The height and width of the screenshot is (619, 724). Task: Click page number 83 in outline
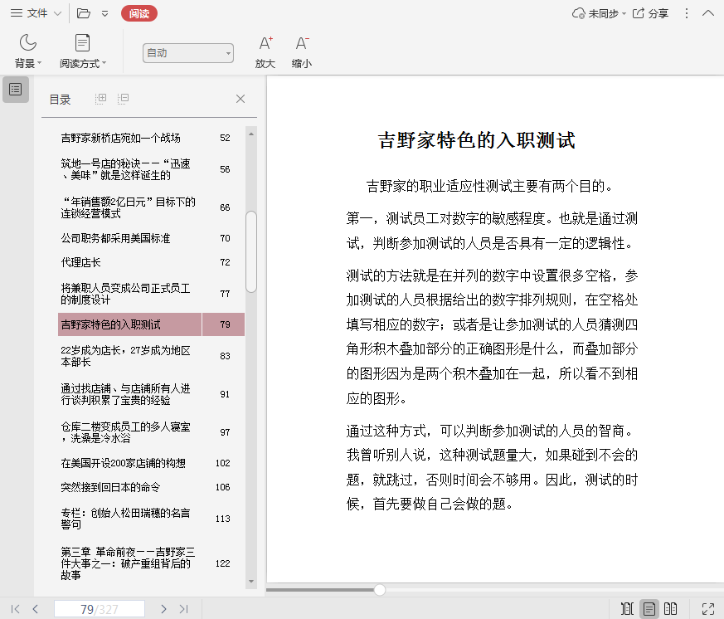click(x=225, y=356)
